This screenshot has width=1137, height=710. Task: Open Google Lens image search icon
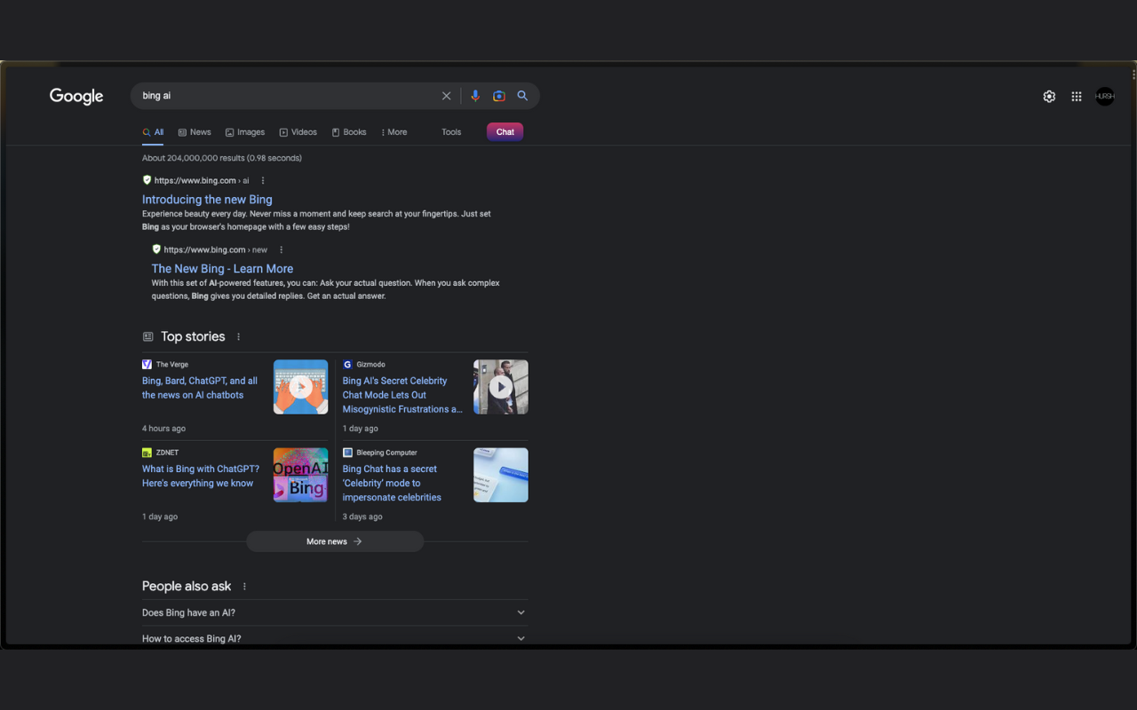pyautogui.click(x=499, y=96)
